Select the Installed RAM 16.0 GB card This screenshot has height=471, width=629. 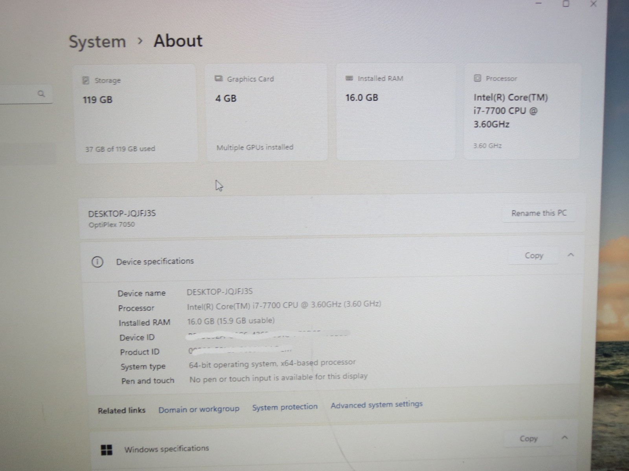(396, 112)
